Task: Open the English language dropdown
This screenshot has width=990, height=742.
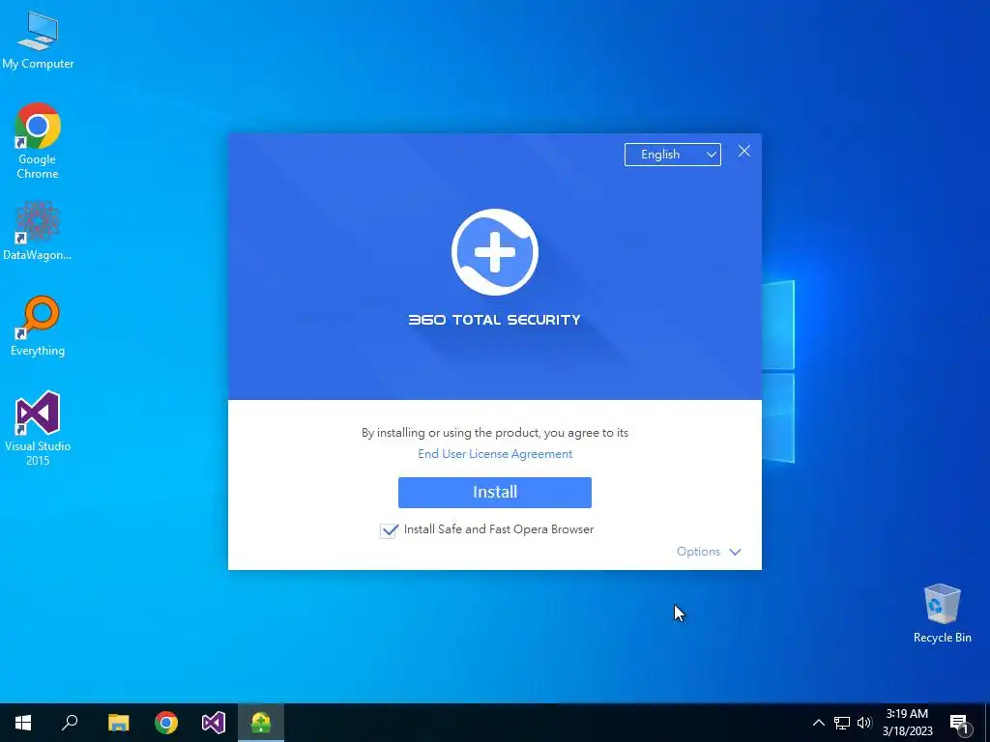Action: 673,155
